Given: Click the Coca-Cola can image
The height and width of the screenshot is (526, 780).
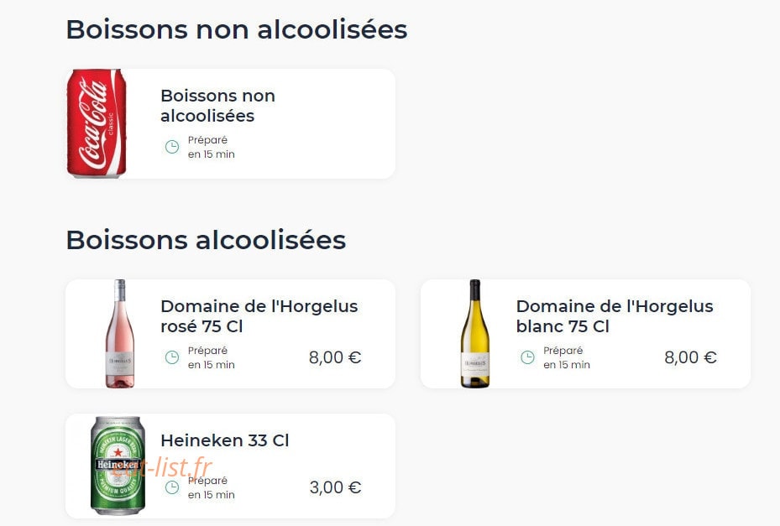Looking at the screenshot, I should pos(97,123).
